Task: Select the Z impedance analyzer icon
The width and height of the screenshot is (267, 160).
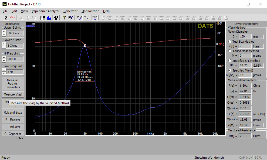Action: (6, 18)
